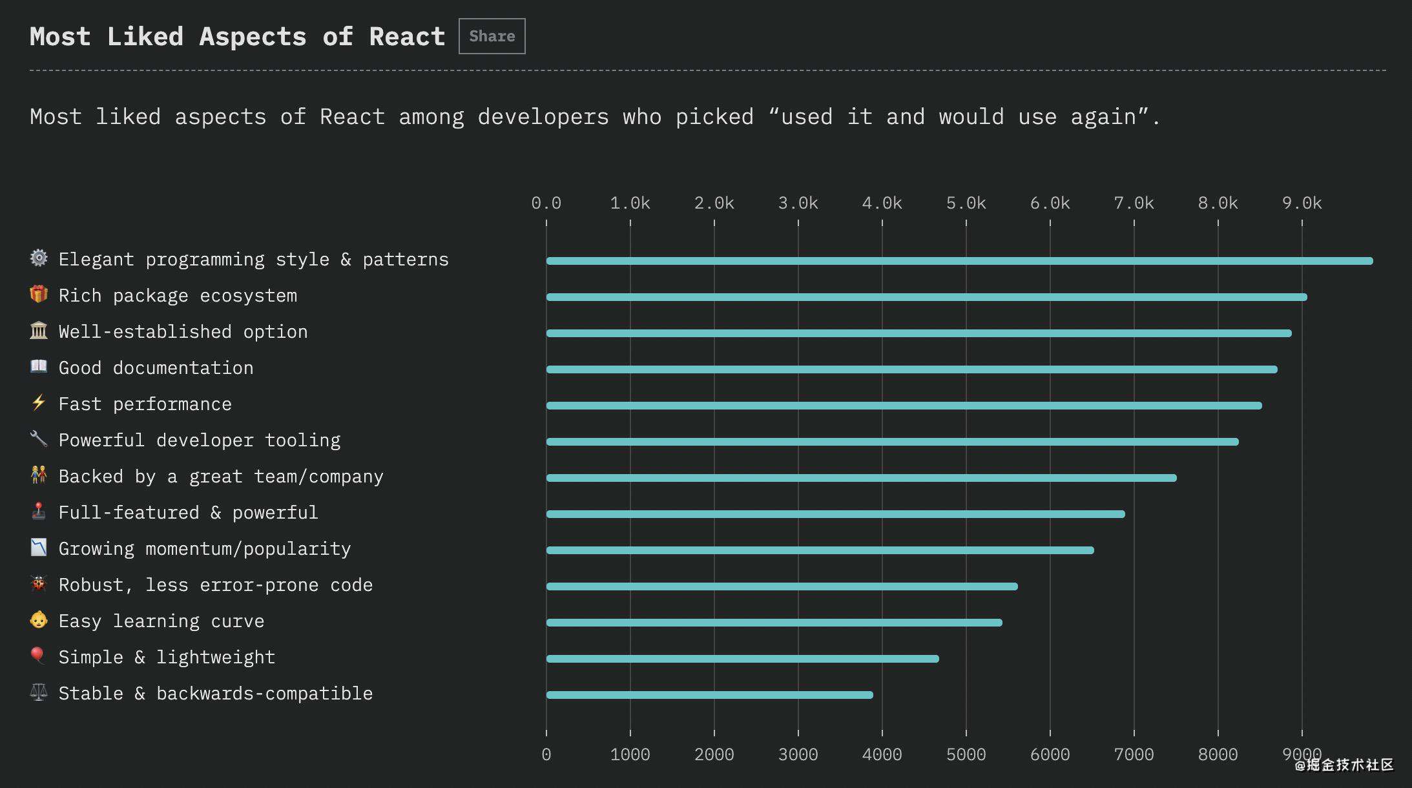Click the top axis label '6.0k'
Viewport: 1412px width, 788px height.
click(1050, 203)
